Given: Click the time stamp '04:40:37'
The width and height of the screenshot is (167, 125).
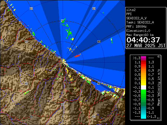Looking at the screenshot, I should [x=143, y=40].
